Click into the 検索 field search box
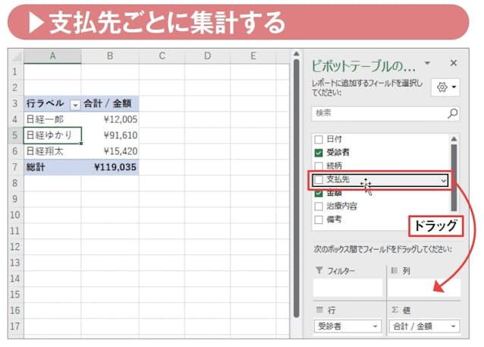Image resolution: width=484 pixels, height=347 pixels. (x=385, y=113)
